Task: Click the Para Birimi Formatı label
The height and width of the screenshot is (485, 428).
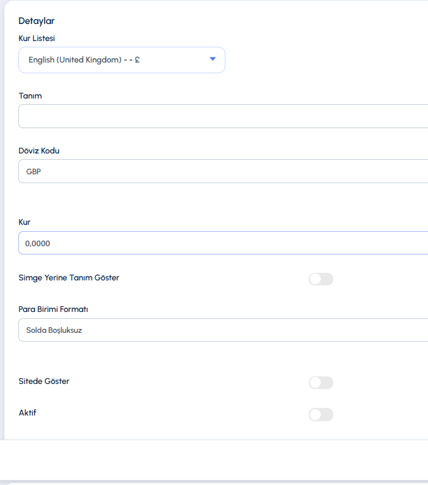Action: (53, 309)
